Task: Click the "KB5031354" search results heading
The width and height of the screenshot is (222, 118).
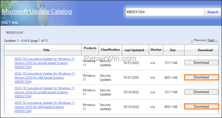Action: (15, 33)
